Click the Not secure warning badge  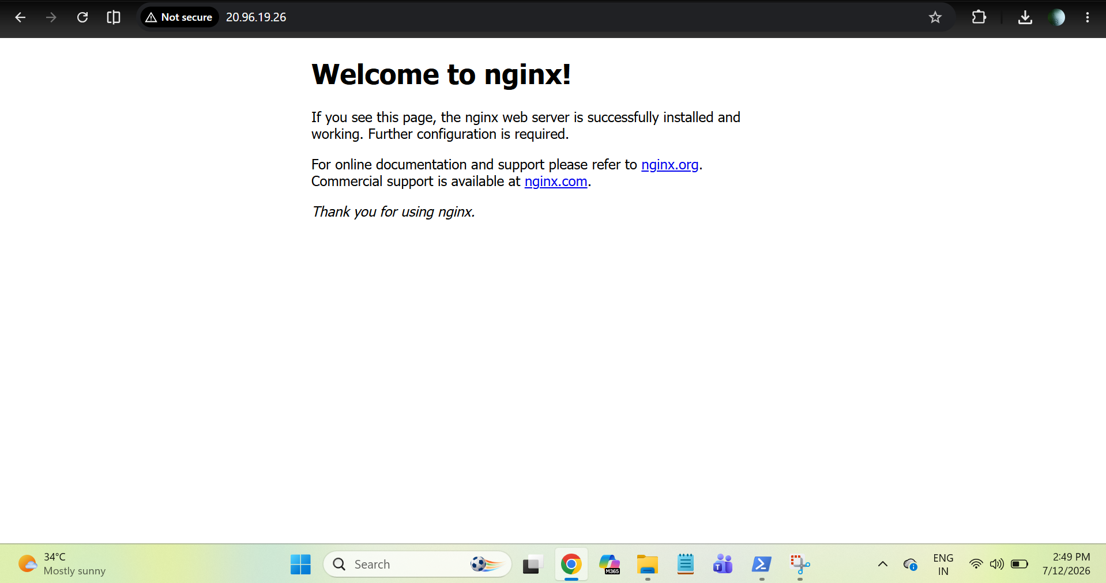coord(179,17)
